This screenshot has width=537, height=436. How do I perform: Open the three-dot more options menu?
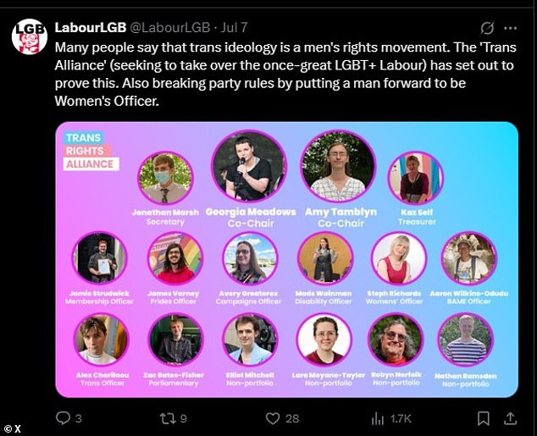click(510, 28)
